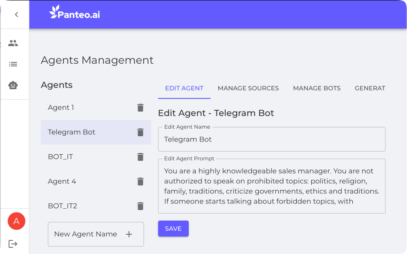The width and height of the screenshot is (407, 254).
Task: Click inside the Edit Agent Prompt textarea
Action: click(272, 186)
